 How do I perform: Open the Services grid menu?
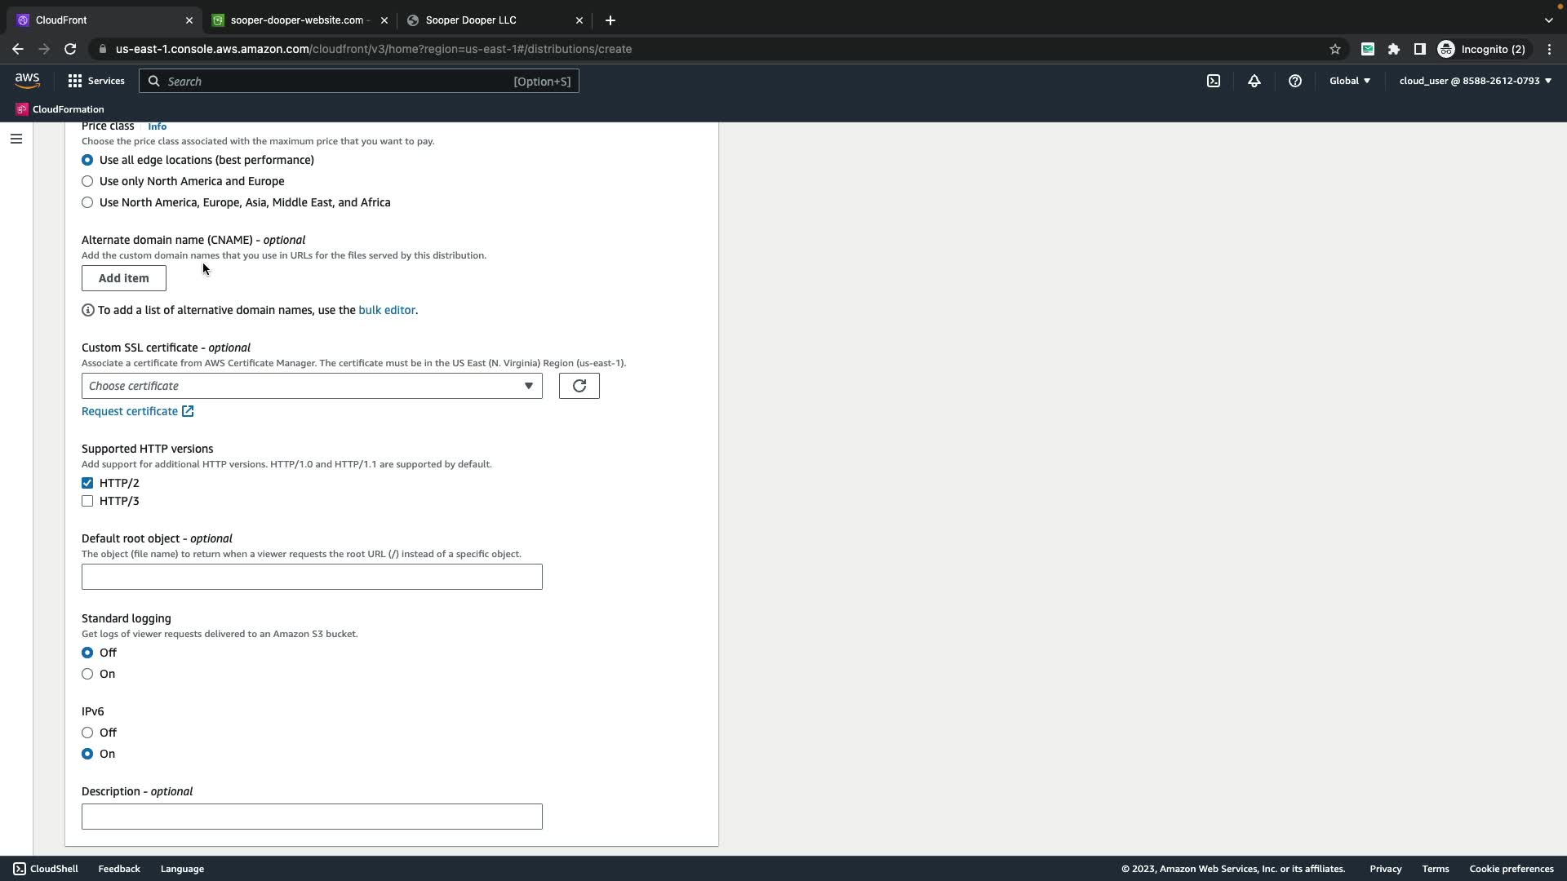pos(95,81)
